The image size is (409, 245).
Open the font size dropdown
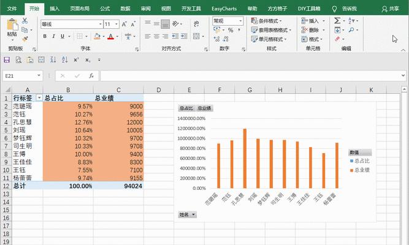[117, 24]
